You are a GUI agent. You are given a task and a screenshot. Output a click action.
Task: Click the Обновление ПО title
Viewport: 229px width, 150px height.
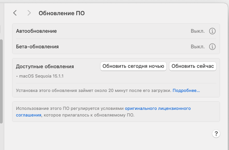[62, 13]
